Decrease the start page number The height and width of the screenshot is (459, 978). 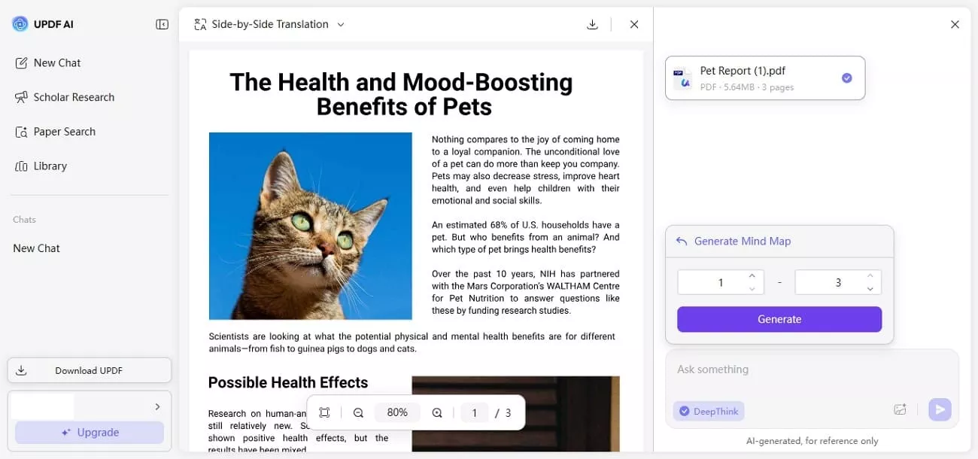point(752,289)
